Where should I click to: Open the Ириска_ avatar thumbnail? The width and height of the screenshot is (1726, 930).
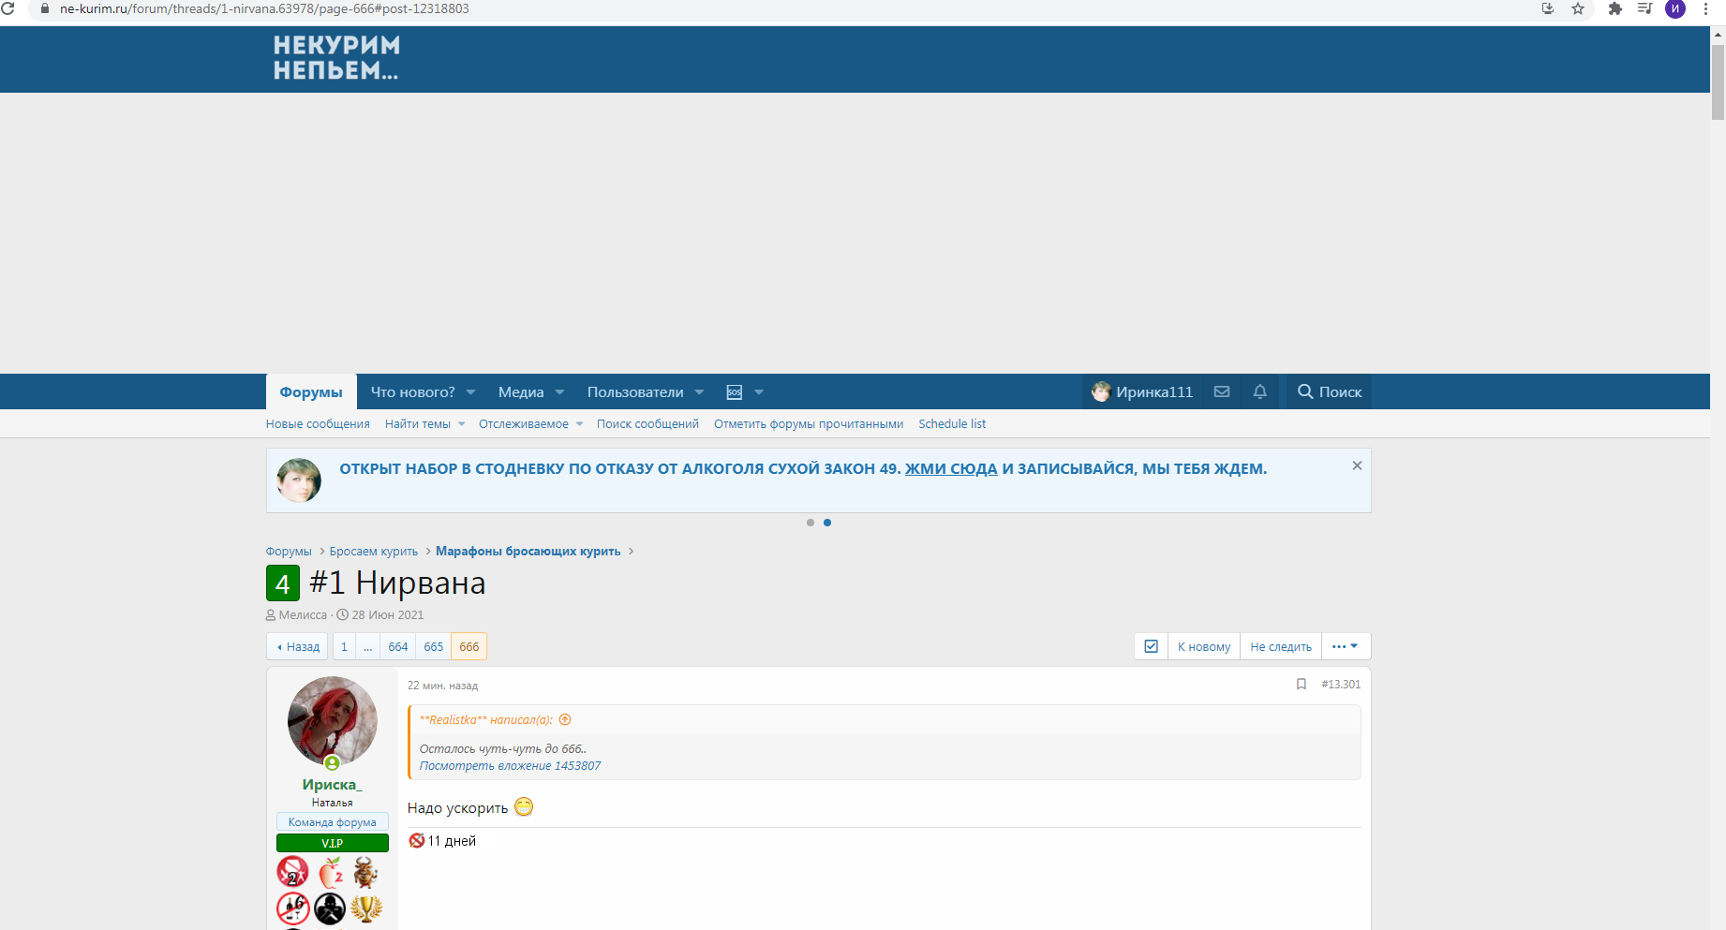333,721
